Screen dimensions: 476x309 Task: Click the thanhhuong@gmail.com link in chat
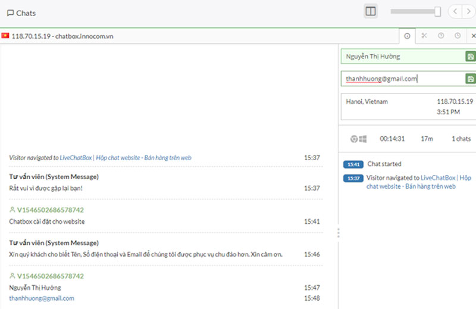pos(42,298)
